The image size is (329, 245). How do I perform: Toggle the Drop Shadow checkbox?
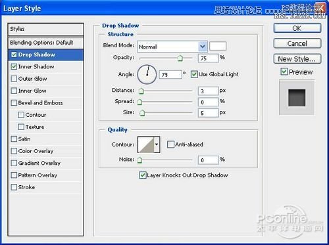tap(14, 55)
